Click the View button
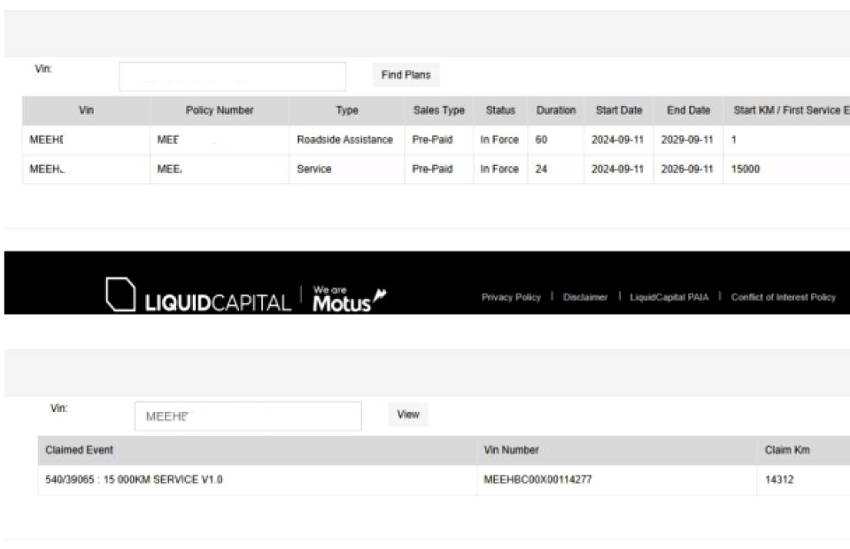850x549 pixels. tap(407, 415)
